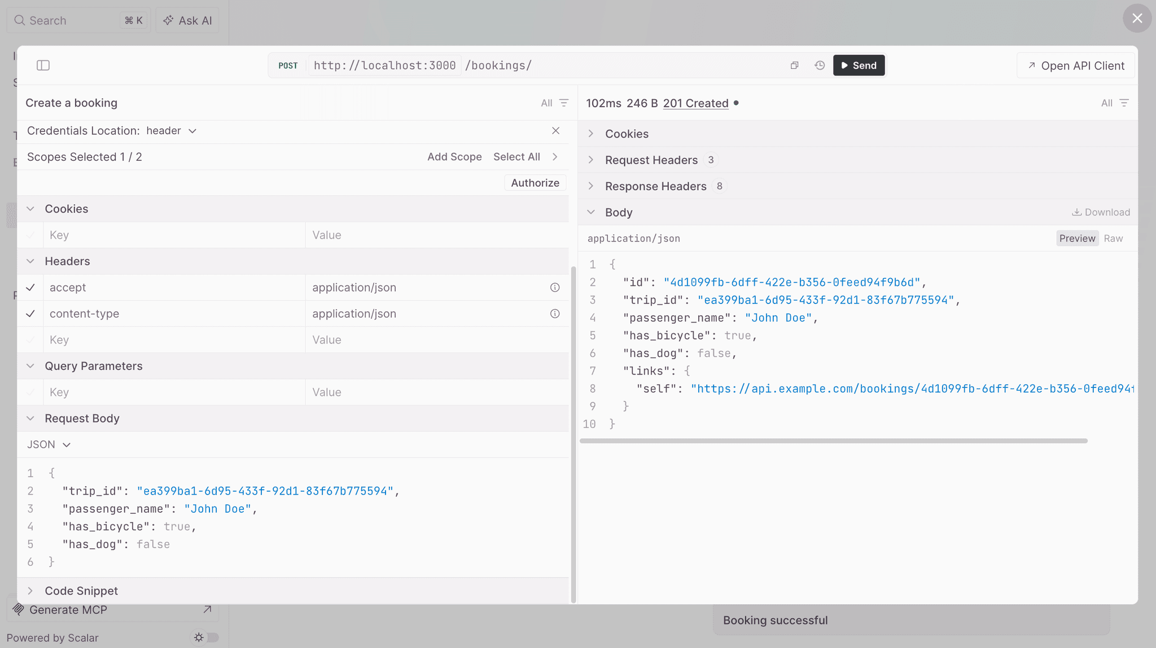Switch to Raw body view

click(x=1113, y=239)
